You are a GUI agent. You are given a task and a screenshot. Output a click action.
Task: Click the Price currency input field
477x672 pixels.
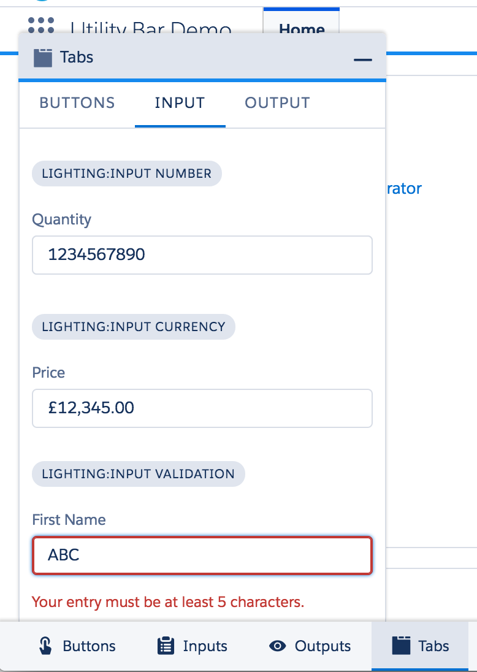click(x=202, y=408)
